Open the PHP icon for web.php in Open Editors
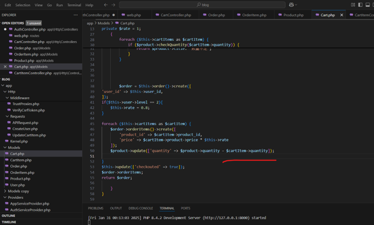 pos(11,36)
